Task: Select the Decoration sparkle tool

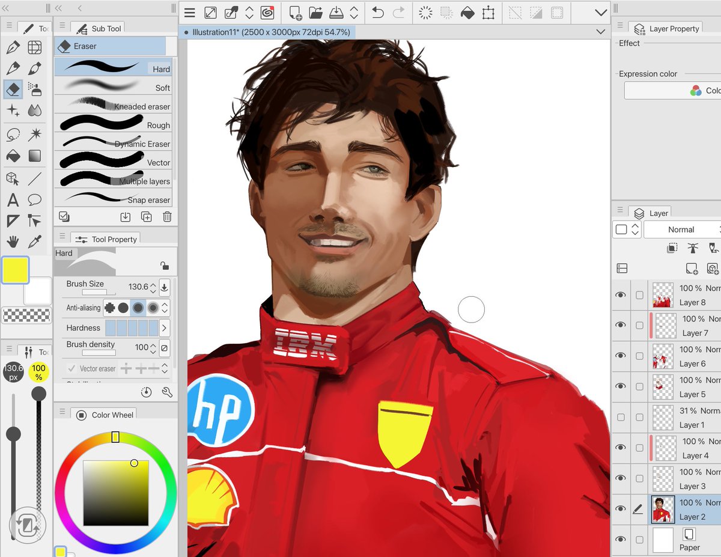Action: pyautogui.click(x=13, y=110)
